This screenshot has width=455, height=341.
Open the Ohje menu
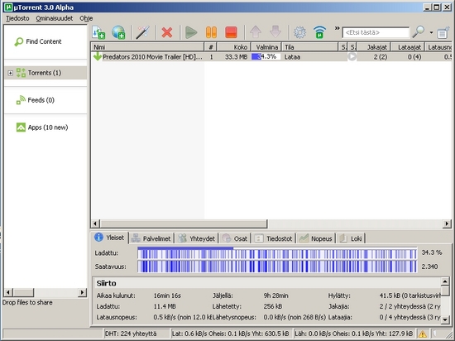[x=86, y=18]
